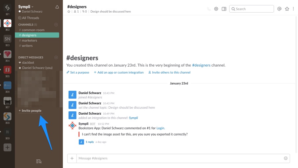Open channel settings gear icon
Screen dimensions: 298x168
pyautogui.click(x=216, y=9)
